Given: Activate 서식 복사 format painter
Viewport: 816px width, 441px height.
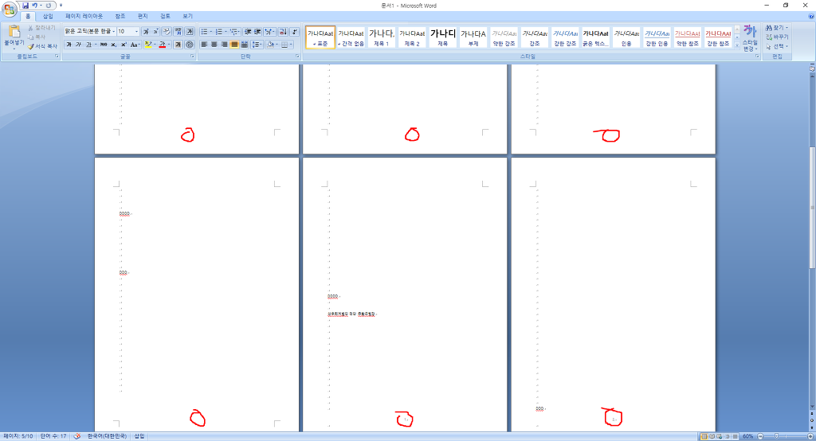Looking at the screenshot, I should pyautogui.click(x=43, y=46).
